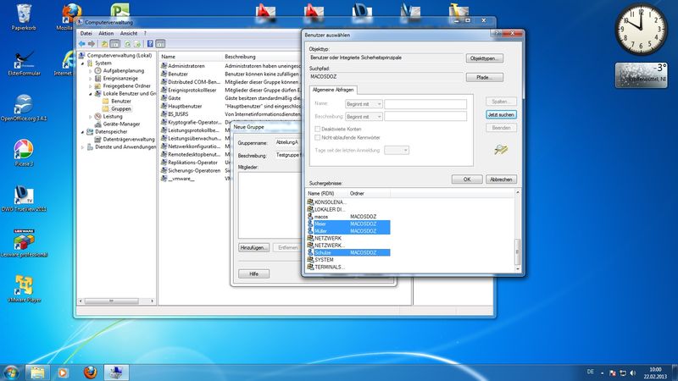The width and height of the screenshot is (678, 381).
Task: Click the Jetzt suchen button
Action: coord(500,113)
